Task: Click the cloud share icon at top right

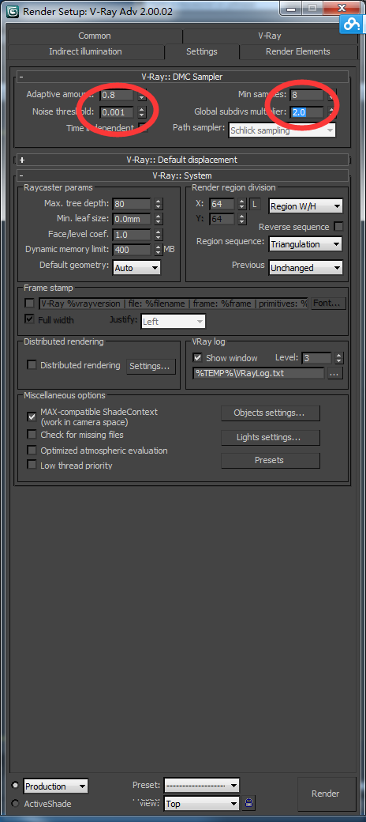Action: pyautogui.click(x=349, y=24)
